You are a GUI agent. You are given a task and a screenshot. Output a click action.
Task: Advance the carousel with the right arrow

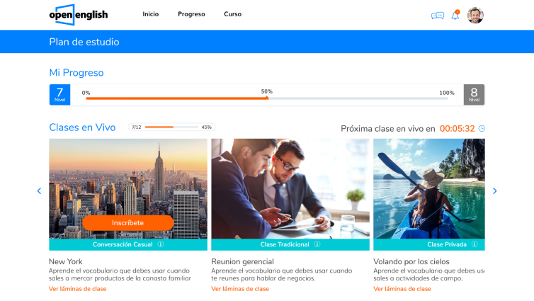point(494,191)
